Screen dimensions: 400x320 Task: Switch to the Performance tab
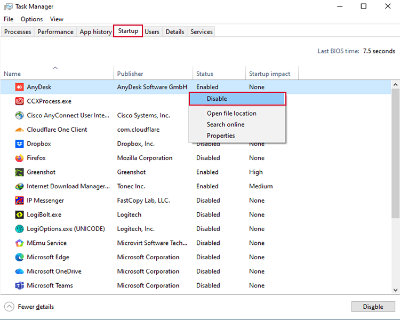pyautogui.click(x=55, y=31)
